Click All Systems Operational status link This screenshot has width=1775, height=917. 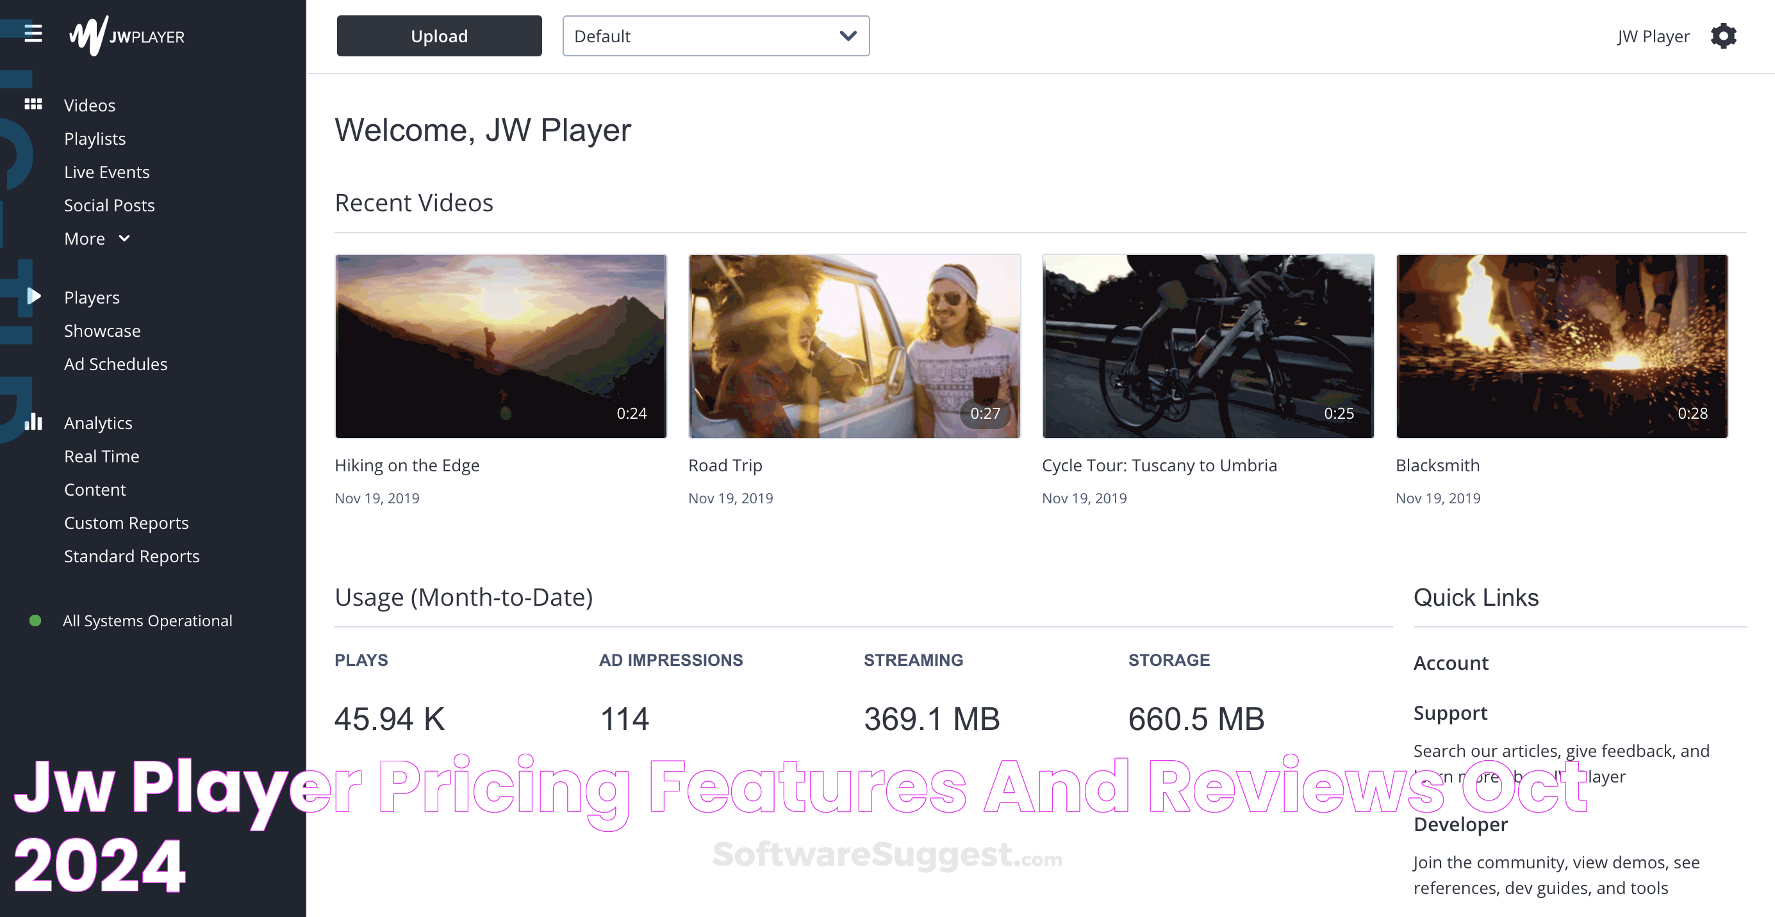tap(147, 621)
